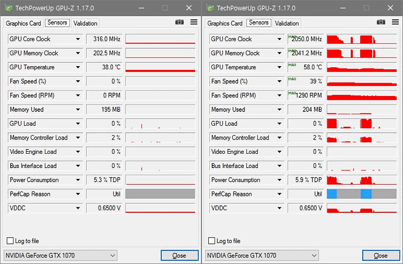
Task: Click GPU Core Clock graph in right window
Action: [x=362, y=39]
